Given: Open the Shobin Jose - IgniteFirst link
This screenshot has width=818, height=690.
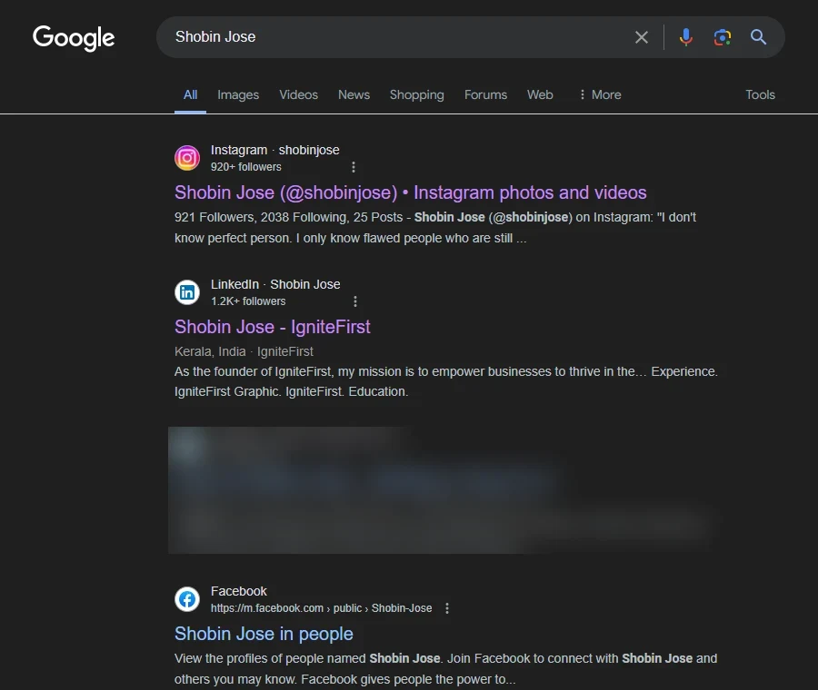Looking at the screenshot, I should tap(273, 327).
